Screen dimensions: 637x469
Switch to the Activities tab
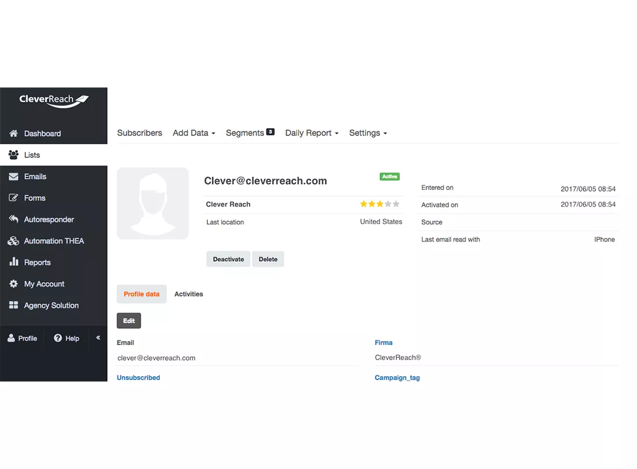click(x=188, y=294)
